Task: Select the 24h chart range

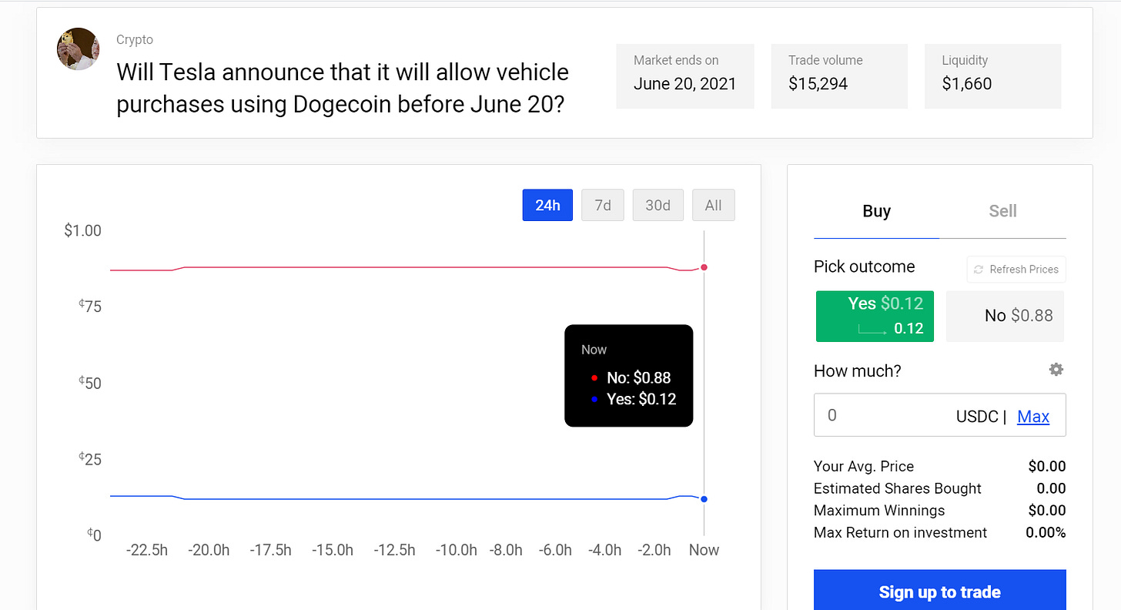Action: click(547, 205)
